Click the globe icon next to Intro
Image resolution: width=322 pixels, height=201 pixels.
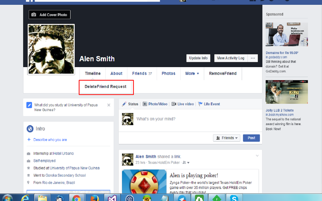(30, 129)
